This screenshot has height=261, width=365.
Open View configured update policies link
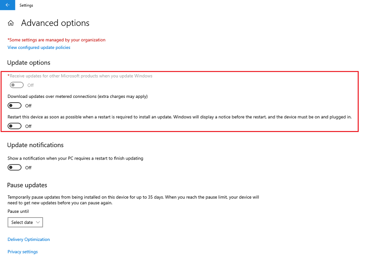click(39, 47)
